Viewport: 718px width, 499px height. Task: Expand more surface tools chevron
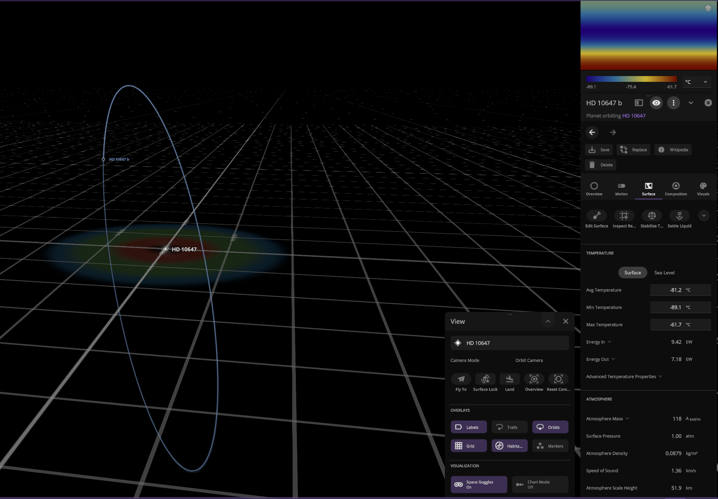[x=704, y=216]
